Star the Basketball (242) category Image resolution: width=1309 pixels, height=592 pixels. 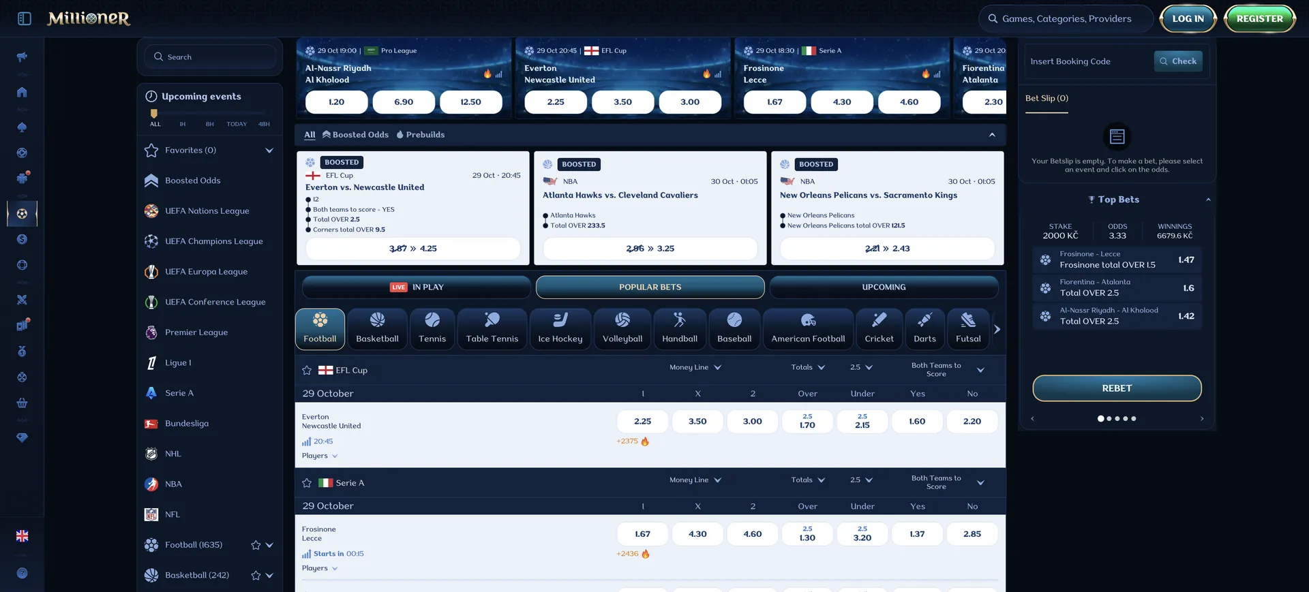[256, 576]
